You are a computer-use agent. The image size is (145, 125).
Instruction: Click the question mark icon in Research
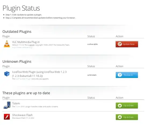click(x=120, y=75)
